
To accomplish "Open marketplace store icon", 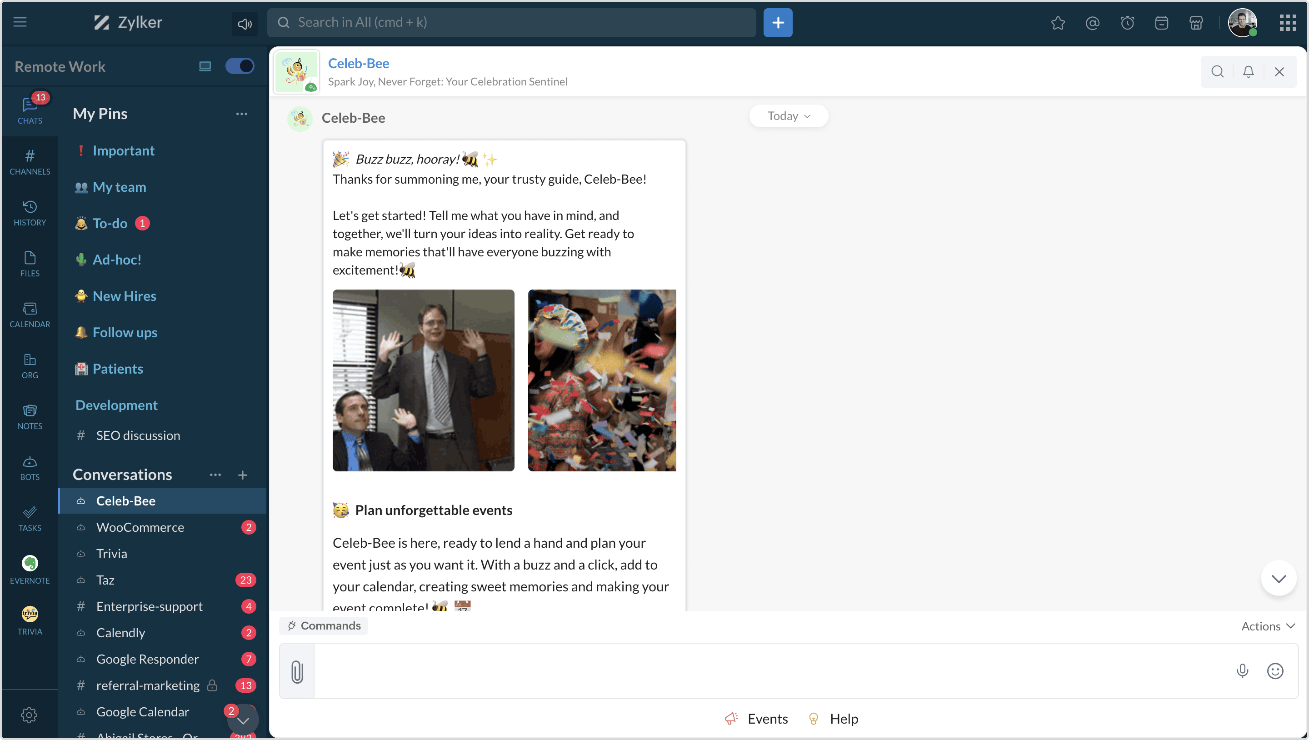I will tap(1196, 23).
